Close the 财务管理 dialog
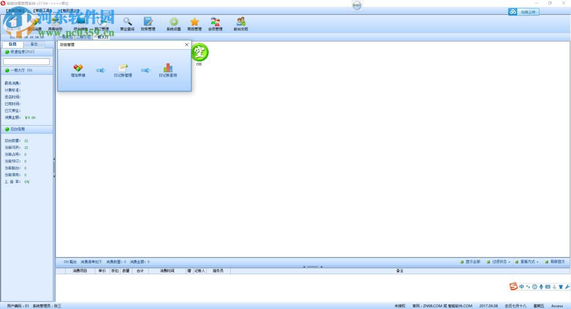Screen dimensions: 571x309 click(187, 45)
